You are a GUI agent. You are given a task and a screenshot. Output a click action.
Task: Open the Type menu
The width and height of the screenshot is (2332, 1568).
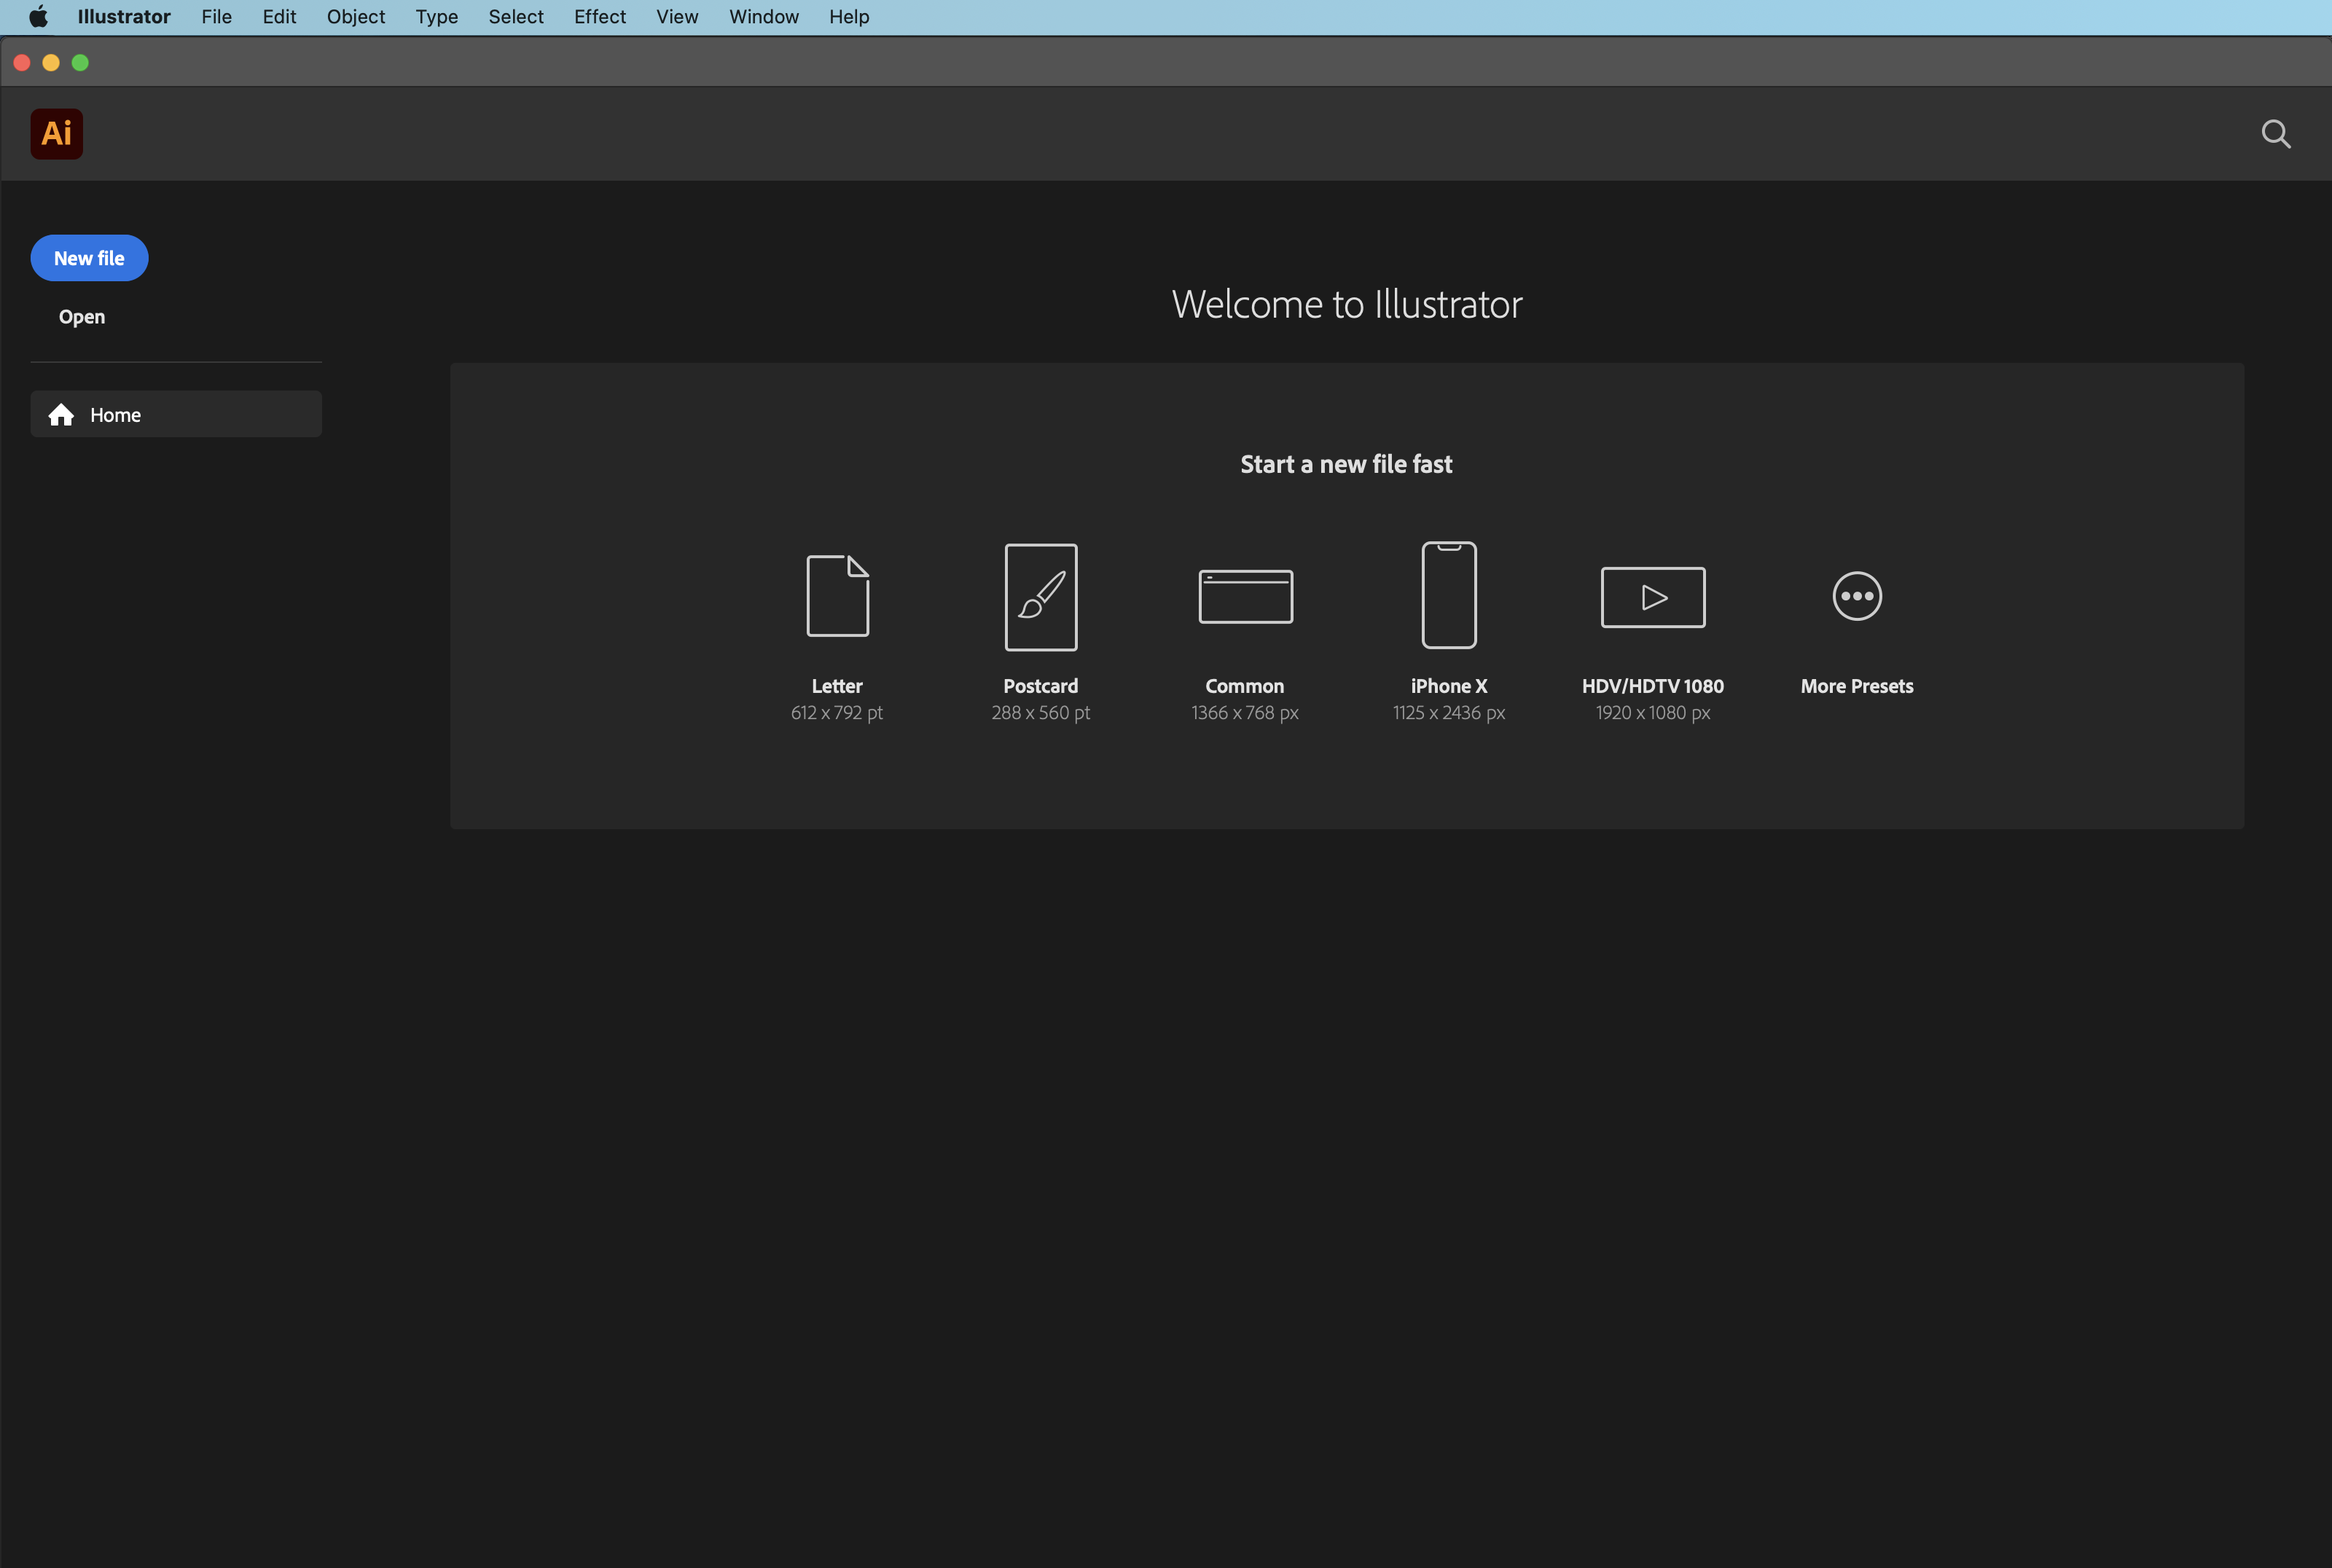pos(436,17)
